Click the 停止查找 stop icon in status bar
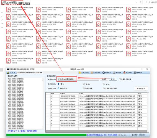Image resolution: width=157 pixels, height=138 pixels. [119, 135]
